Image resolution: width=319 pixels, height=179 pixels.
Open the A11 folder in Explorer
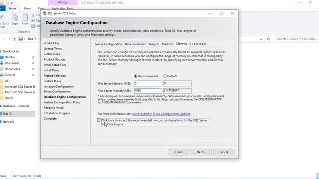[7, 81]
